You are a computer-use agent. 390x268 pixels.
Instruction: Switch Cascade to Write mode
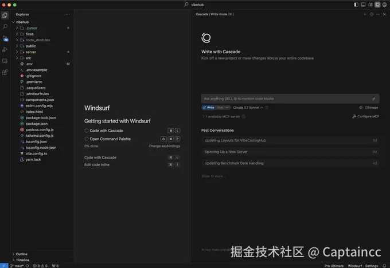pyautogui.click(x=209, y=108)
